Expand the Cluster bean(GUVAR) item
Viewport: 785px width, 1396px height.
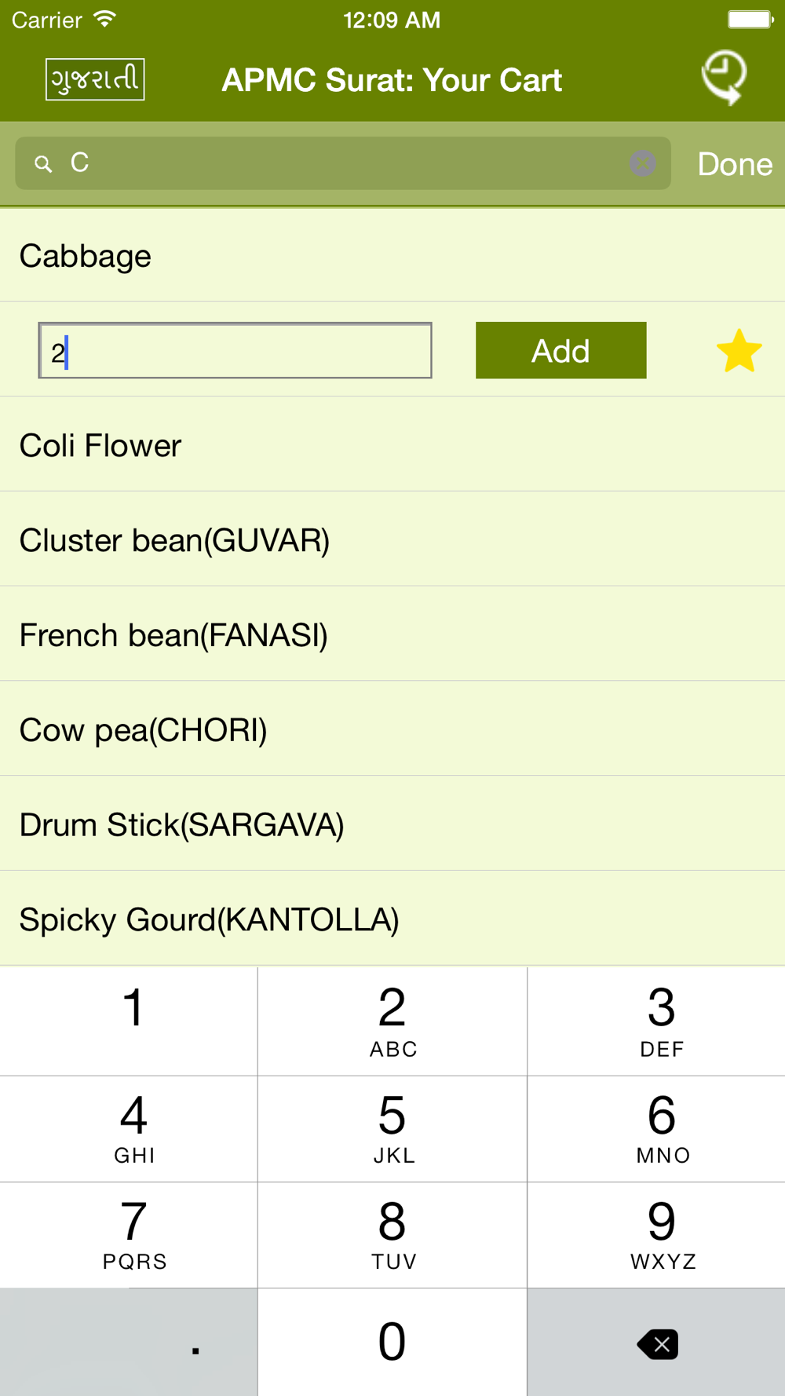pos(392,540)
